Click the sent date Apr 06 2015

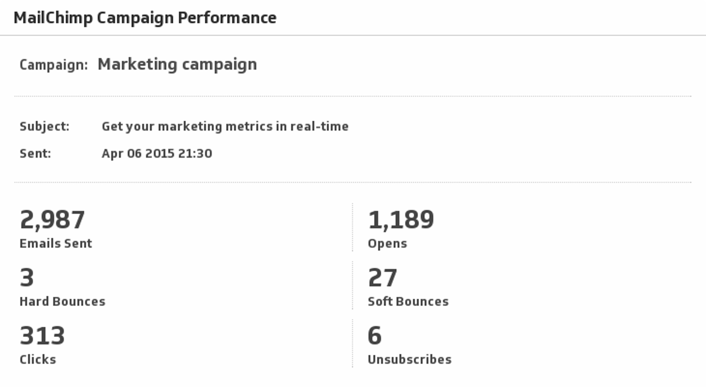click(157, 153)
